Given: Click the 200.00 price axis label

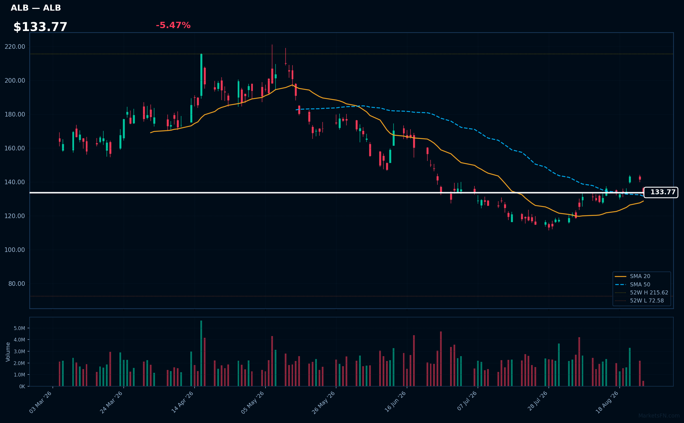Looking at the screenshot, I should coord(15,80).
